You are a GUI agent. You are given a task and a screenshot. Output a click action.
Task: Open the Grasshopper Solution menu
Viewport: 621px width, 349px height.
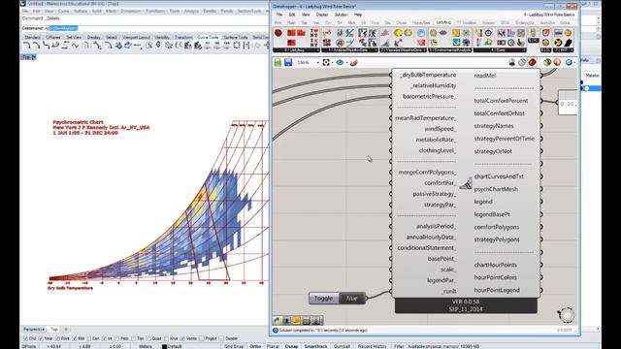point(341,15)
